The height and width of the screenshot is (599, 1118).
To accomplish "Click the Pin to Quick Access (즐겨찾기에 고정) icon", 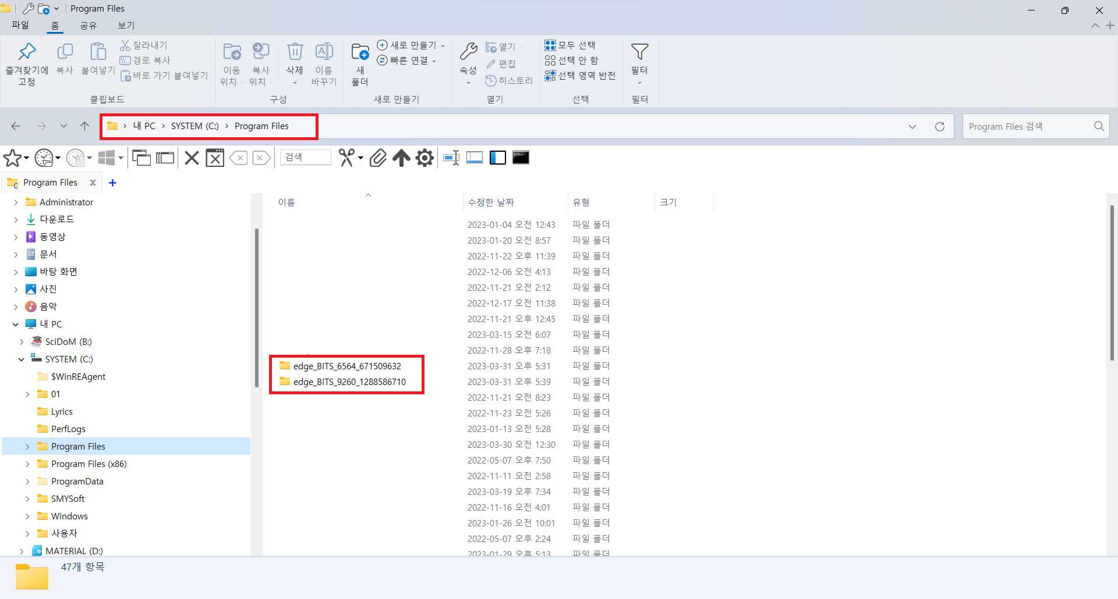I will point(27,52).
